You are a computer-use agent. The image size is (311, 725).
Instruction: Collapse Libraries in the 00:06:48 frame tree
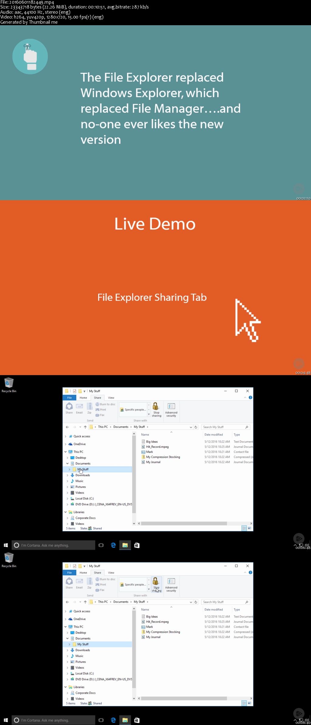(65, 512)
